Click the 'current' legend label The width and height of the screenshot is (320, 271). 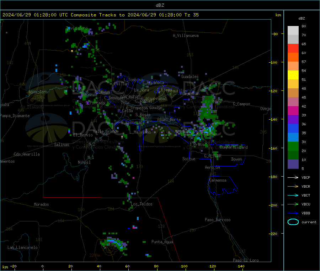tap(309, 222)
